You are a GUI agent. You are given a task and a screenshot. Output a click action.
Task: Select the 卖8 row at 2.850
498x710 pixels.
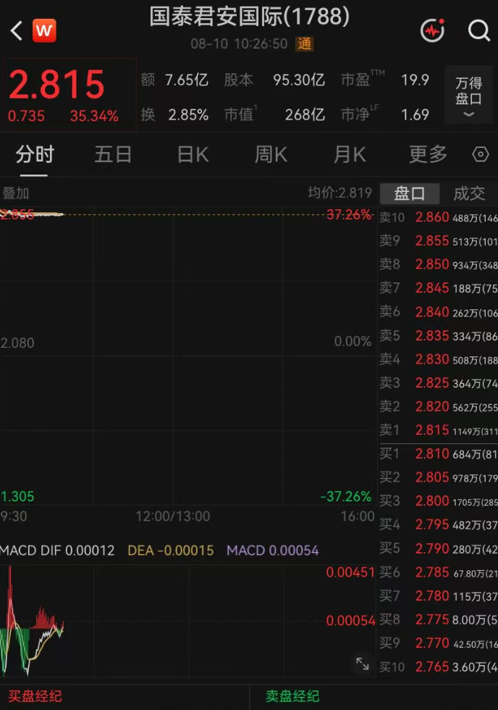(438, 264)
